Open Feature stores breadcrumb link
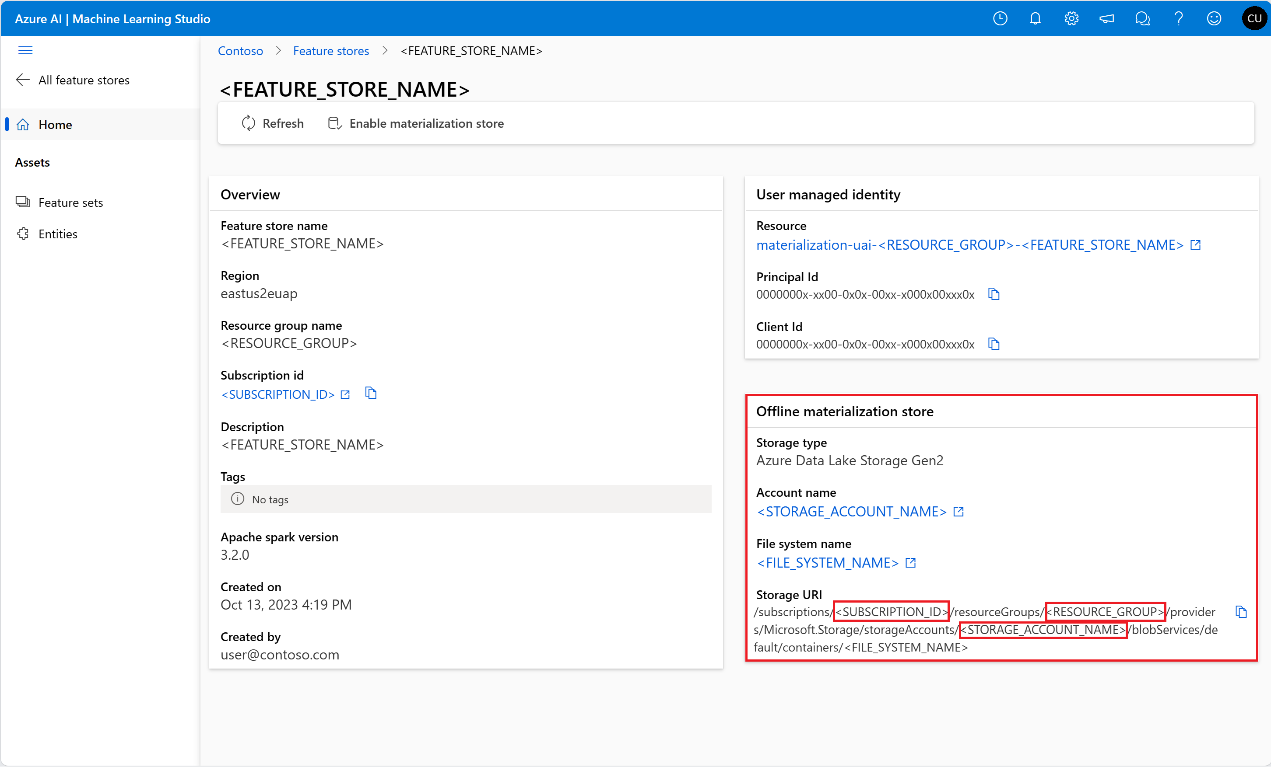The width and height of the screenshot is (1271, 767). [331, 51]
